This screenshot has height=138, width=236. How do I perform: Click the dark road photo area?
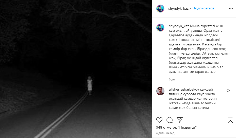click(76, 69)
